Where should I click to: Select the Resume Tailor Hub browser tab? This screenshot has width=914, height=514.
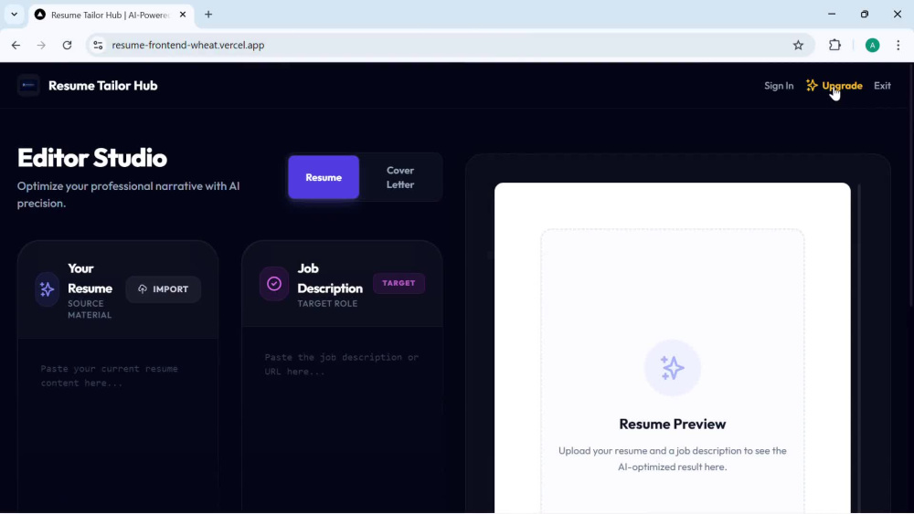111,15
